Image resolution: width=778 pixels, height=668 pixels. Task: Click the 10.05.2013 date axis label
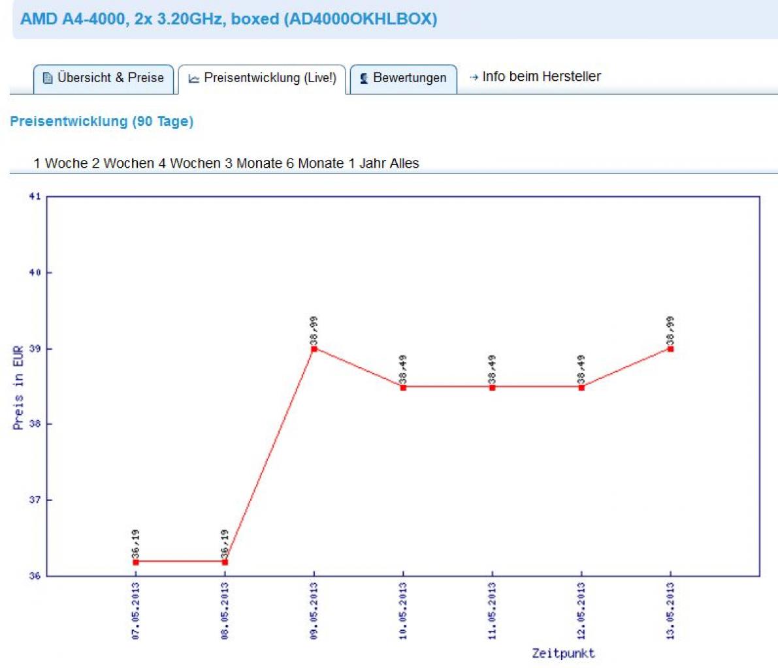click(x=403, y=611)
